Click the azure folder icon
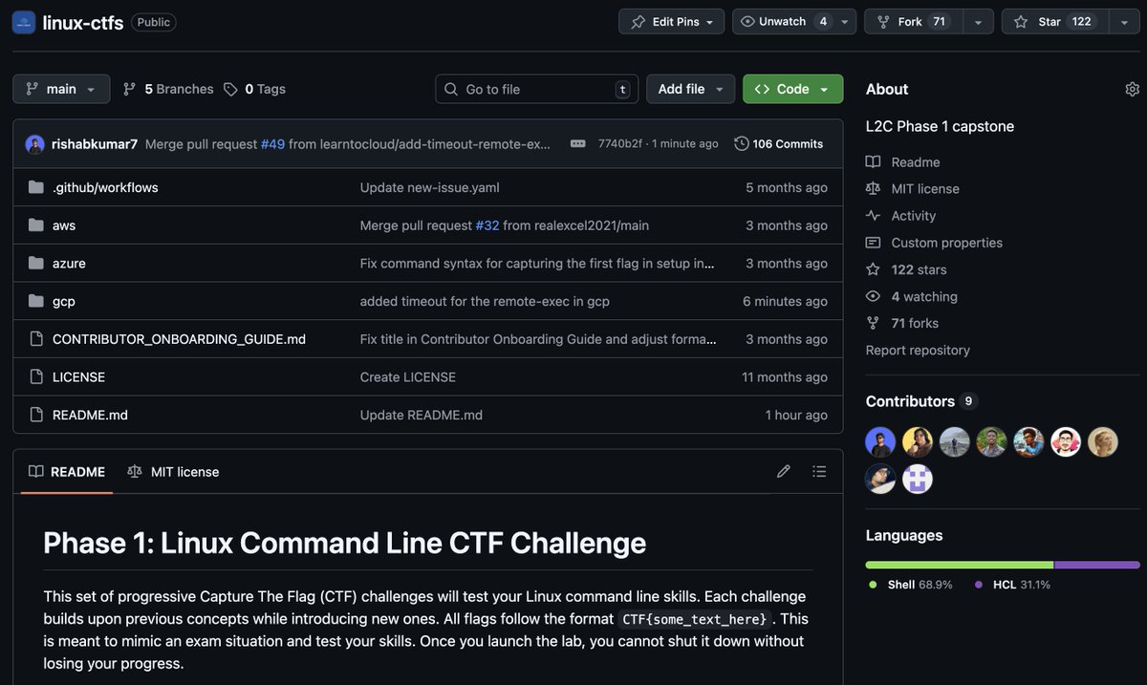Viewport: 1147px width, 685px height. point(36,263)
